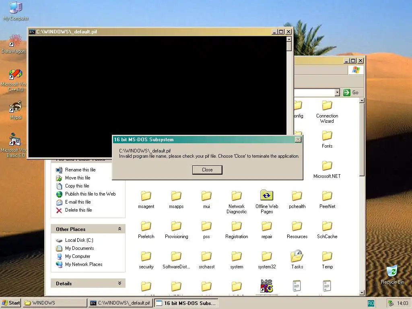Collapse the Other Places panel

coord(119,229)
